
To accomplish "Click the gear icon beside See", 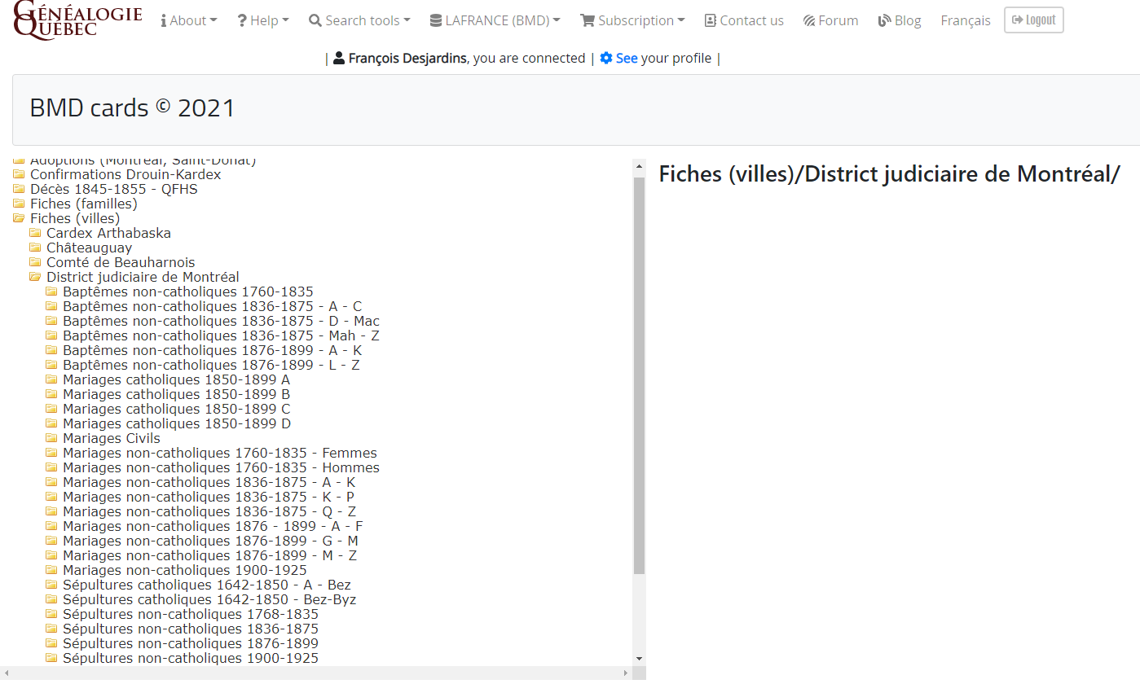I will [x=605, y=58].
